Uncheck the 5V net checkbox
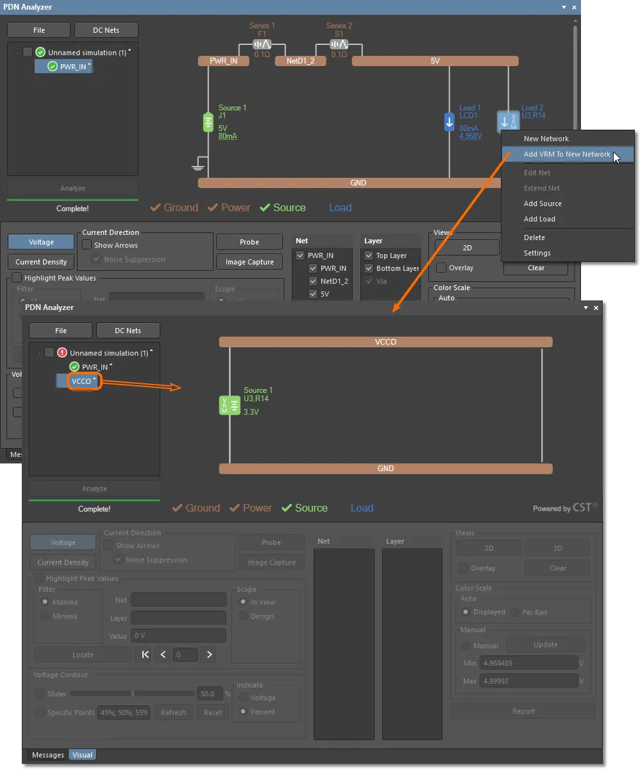Image resolution: width=640 pixels, height=769 pixels. click(313, 294)
